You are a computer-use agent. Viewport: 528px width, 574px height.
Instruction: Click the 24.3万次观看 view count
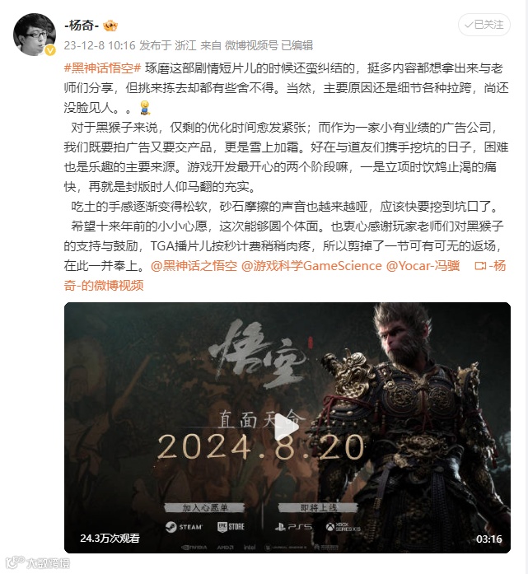tap(110, 538)
